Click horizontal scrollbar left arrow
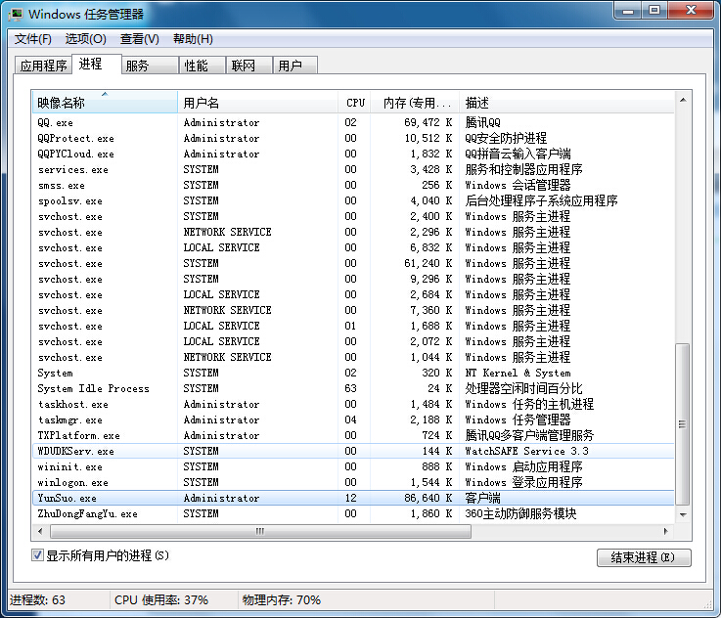Screen dimensions: 721x618 pyautogui.click(x=39, y=531)
